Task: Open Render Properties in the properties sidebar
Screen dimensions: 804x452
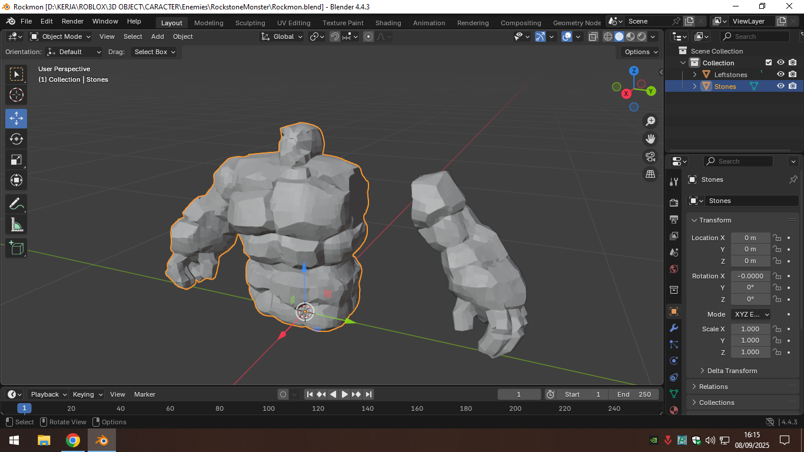Action: click(x=674, y=202)
